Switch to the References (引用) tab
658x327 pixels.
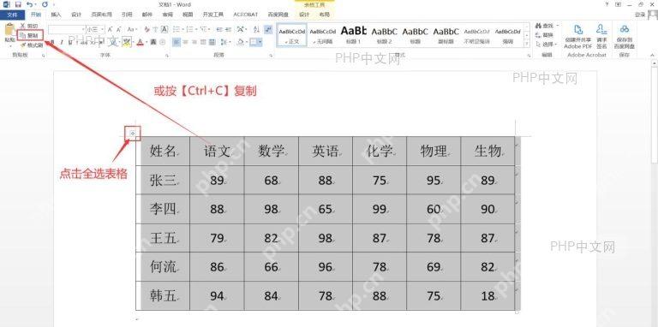point(126,15)
